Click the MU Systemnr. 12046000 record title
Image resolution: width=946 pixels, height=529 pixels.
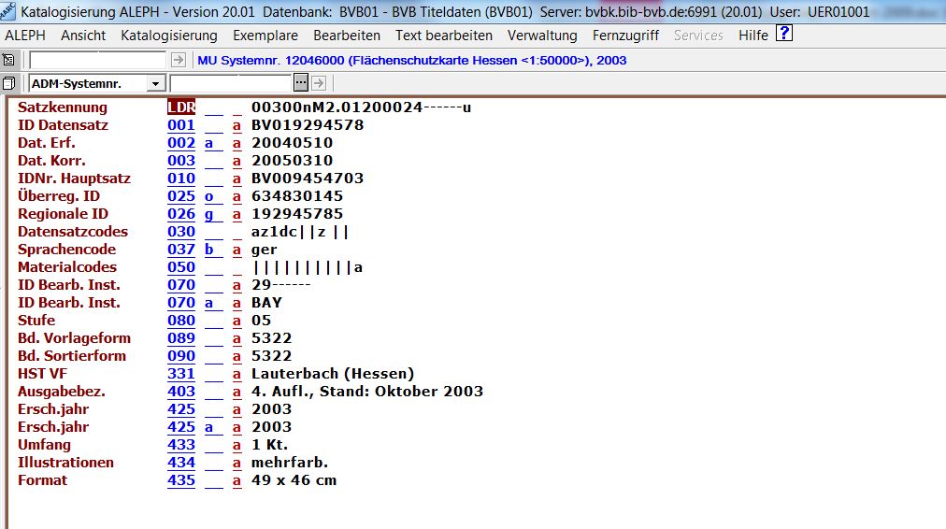(411, 60)
